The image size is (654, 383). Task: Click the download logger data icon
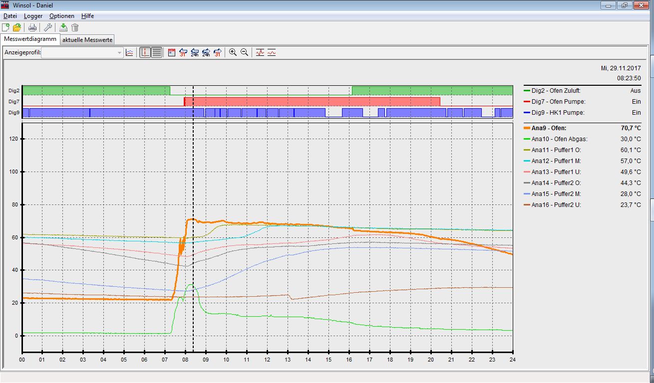coord(63,27)
